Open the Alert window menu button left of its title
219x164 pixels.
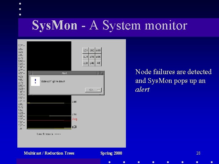[31, 73]
